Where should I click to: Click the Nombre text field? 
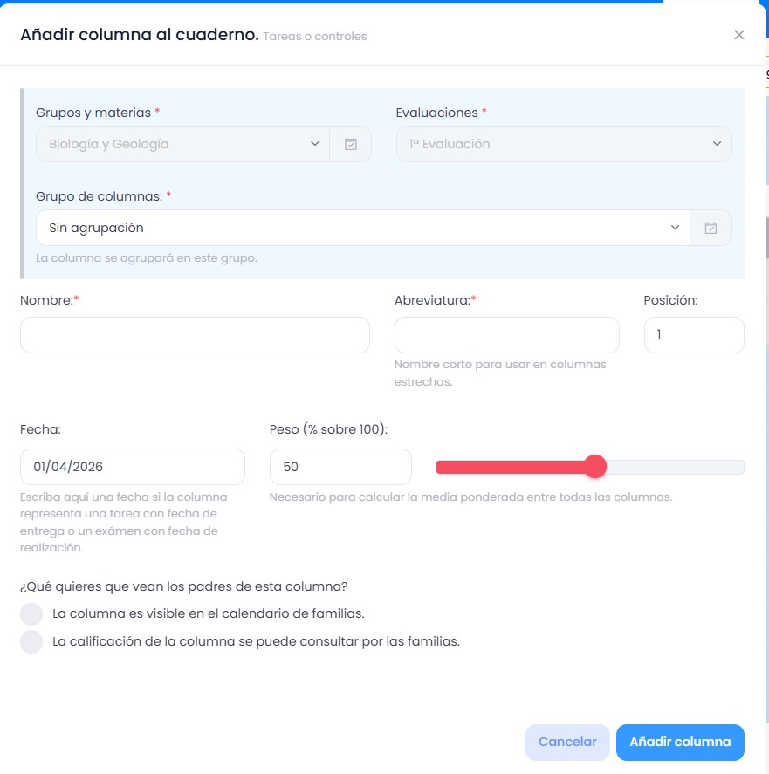[195, 335]
